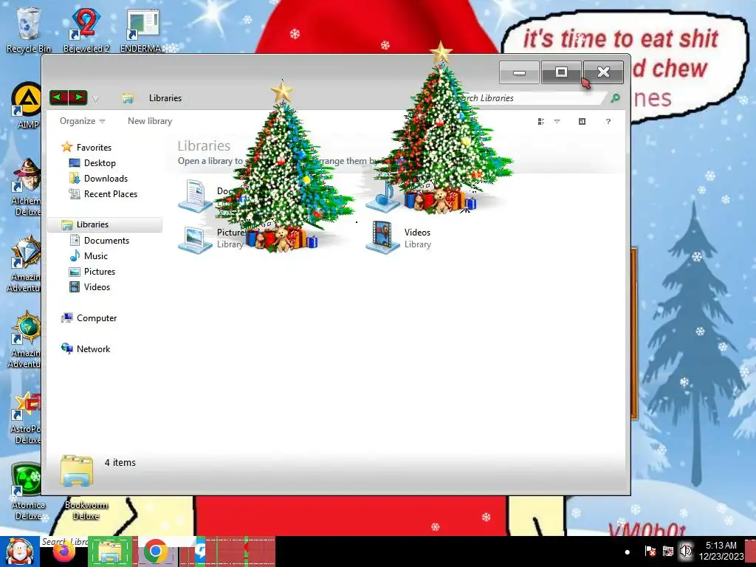Select Videos in the navigation tree

click(x=89, y=286)
